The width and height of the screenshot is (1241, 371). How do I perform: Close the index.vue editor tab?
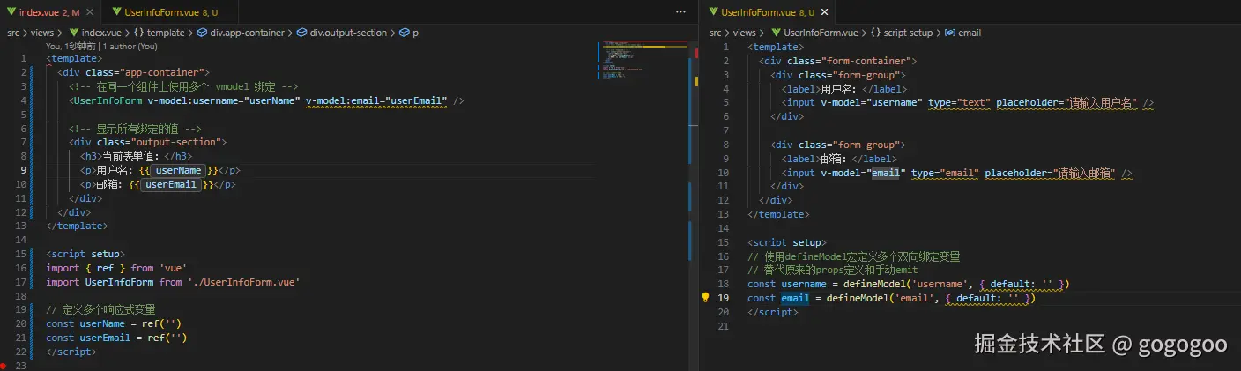[92, 12]
